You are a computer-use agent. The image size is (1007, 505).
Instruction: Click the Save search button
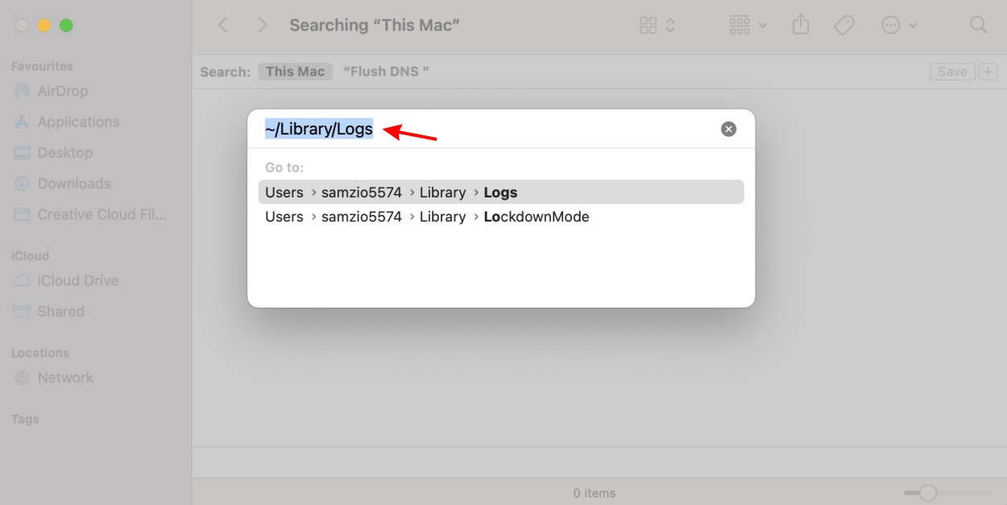[x=952, y=72]
